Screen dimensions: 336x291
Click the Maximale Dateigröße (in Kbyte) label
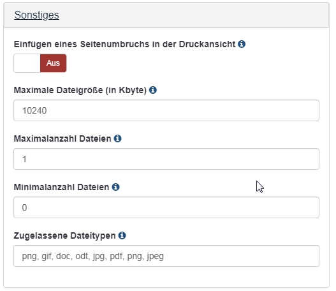click(x=80, y=90)
